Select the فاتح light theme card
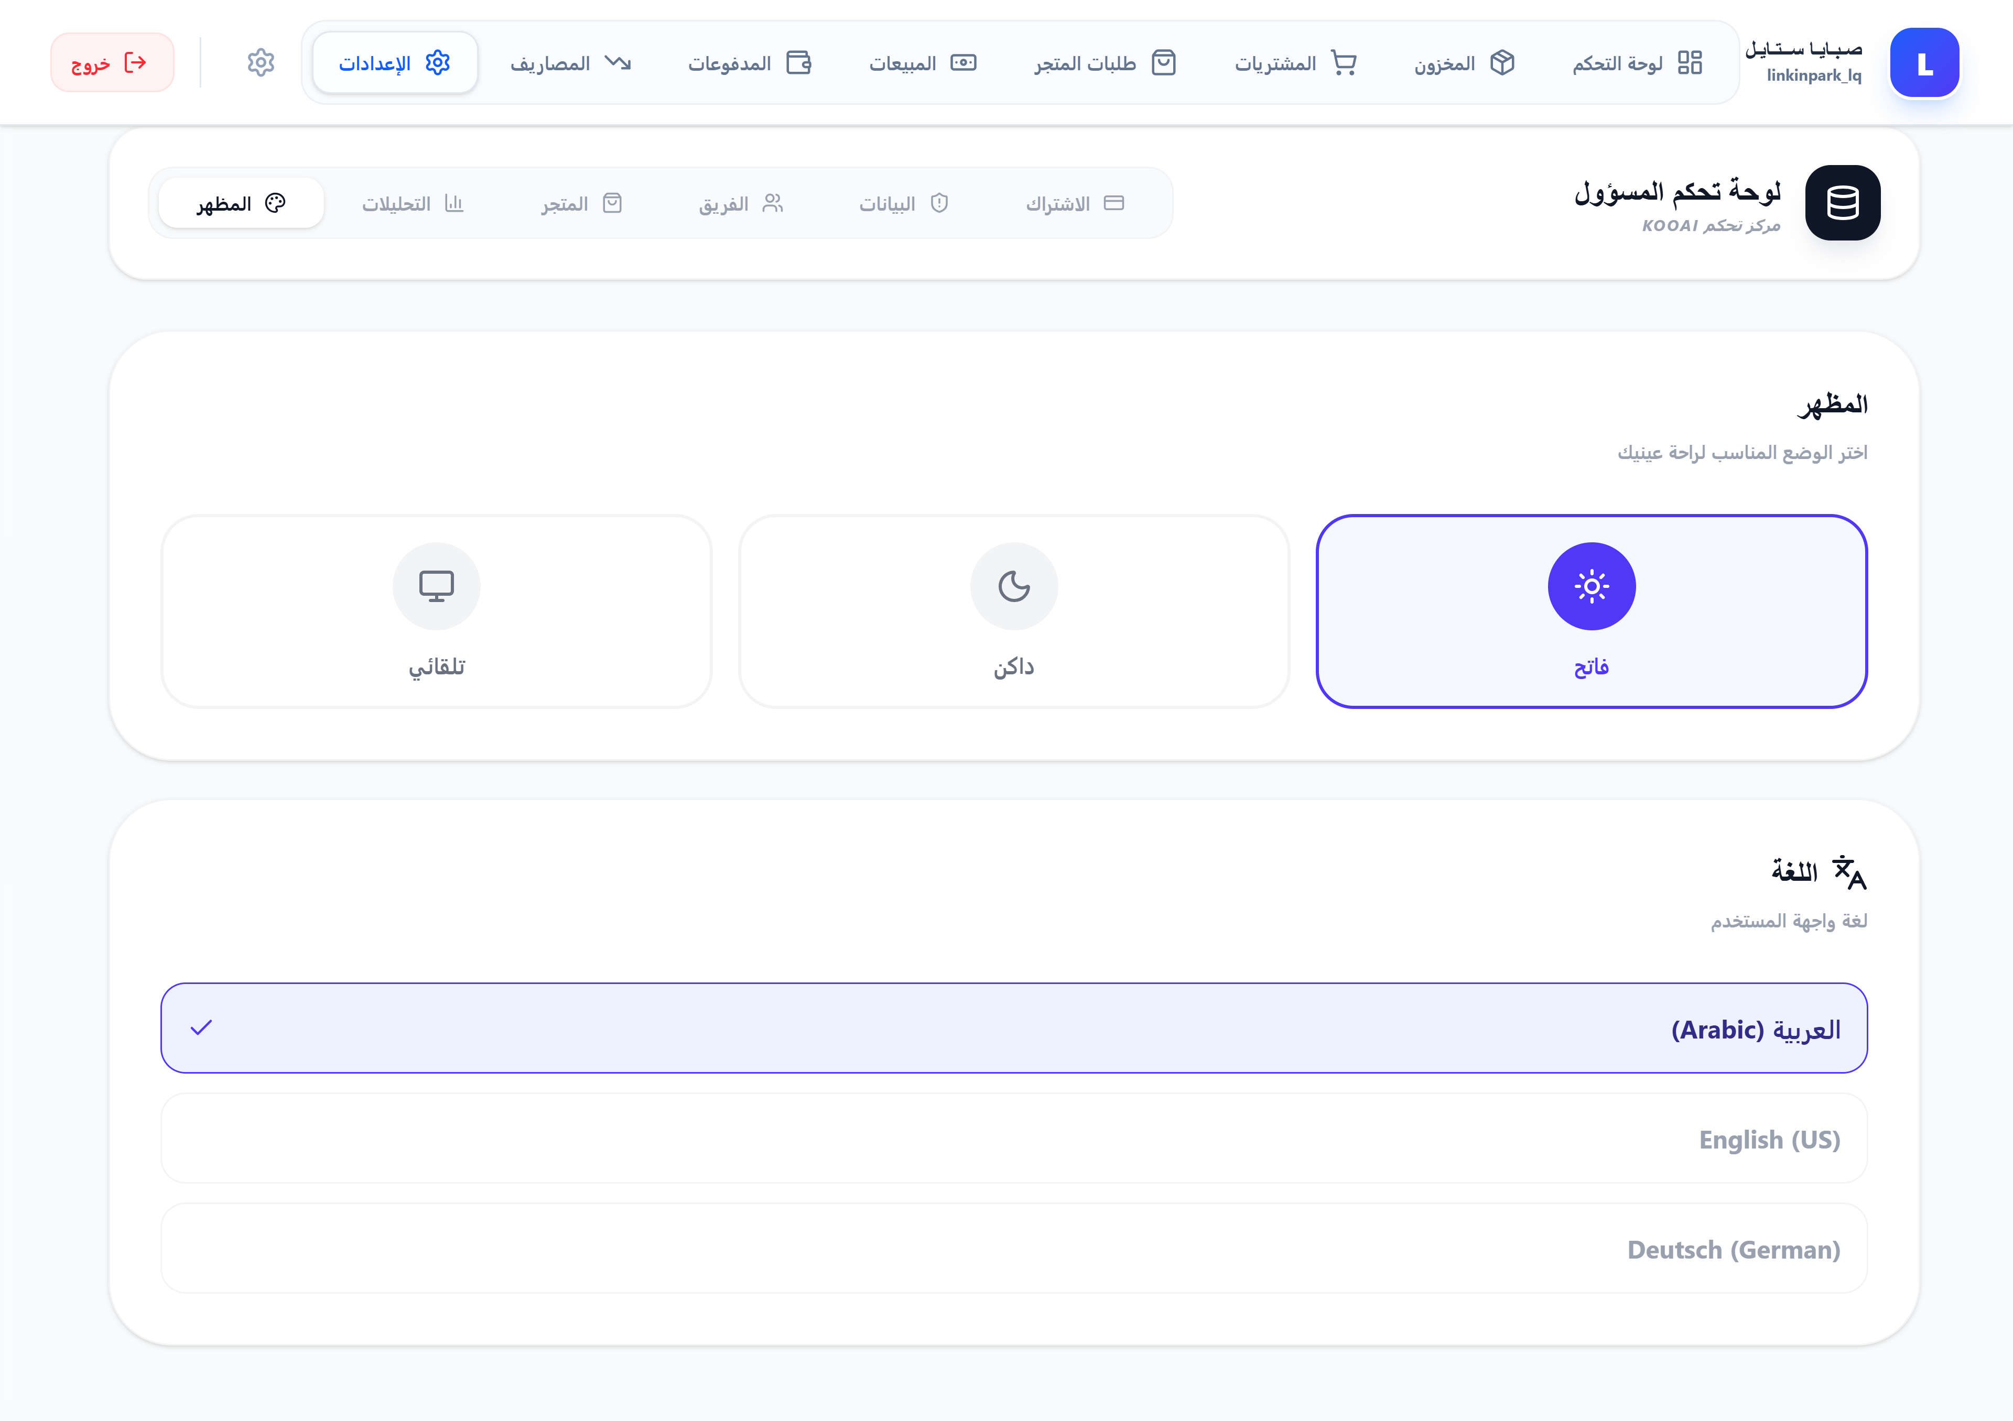The width and height of the screenshot is (2013, 1421). coord(1592,611)
